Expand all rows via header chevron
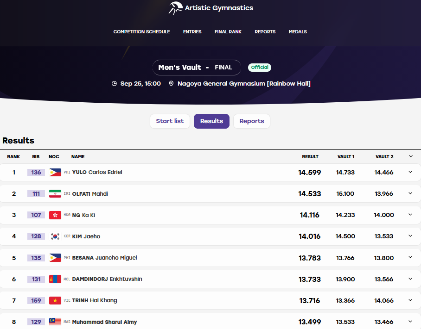Screen dimensions: 421x329 point(411,156)
